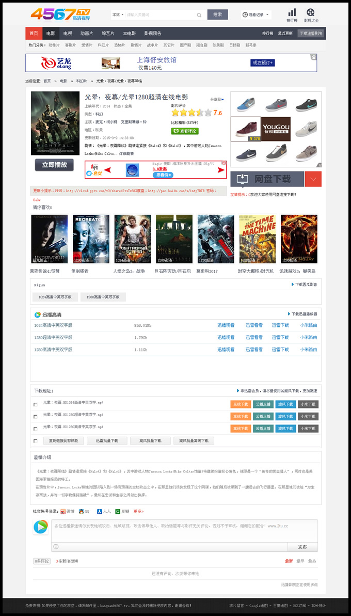Click 小米路由 for the 1.11Gb row
This screenshot has width=351, height=616.
tap(309, 350)
